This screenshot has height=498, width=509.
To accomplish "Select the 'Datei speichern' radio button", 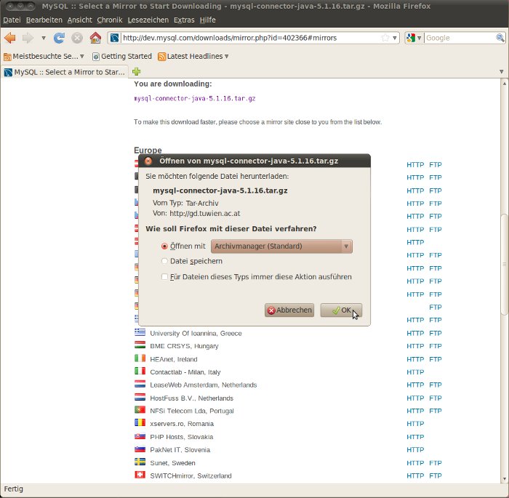I will (164, 261).
